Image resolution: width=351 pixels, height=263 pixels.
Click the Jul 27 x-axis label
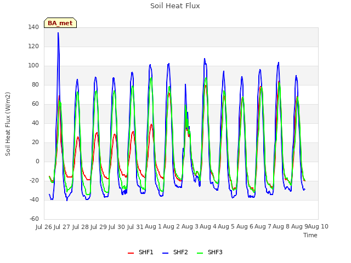(62, 227)
